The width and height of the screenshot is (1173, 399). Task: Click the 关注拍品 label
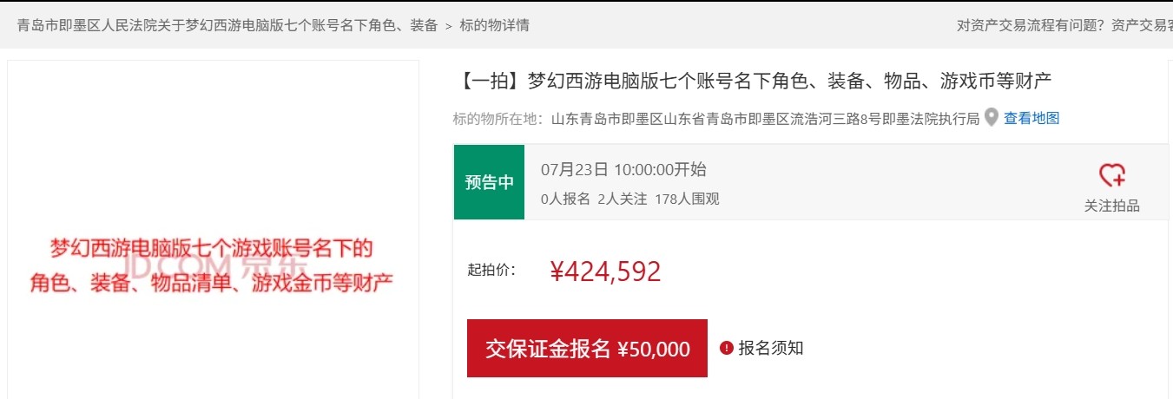click(x=1112, y=206)
